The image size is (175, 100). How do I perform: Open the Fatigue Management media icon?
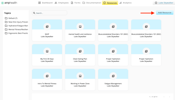(113, 76)
